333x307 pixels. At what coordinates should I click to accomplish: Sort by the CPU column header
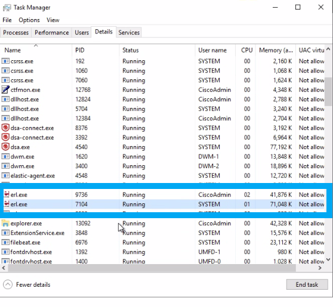click(x=245, y=50)
